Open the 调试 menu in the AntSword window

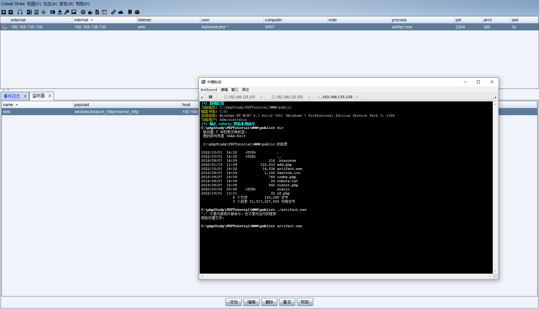(245, 89)
